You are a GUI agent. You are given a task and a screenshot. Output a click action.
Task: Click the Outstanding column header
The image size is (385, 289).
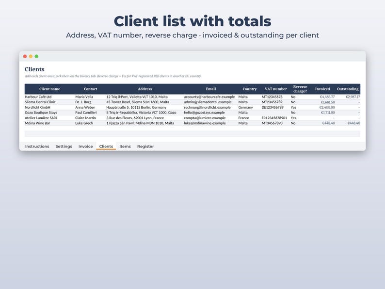pyautogui.click(x=348, y=89)
